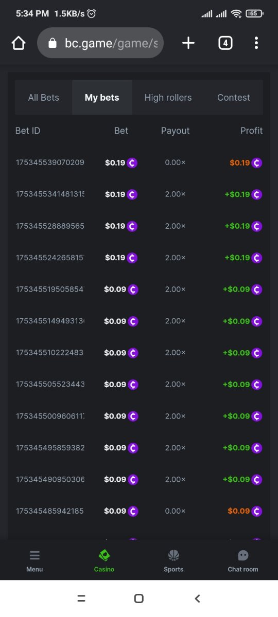Open the High rollers tab

(x=168, y=97)
